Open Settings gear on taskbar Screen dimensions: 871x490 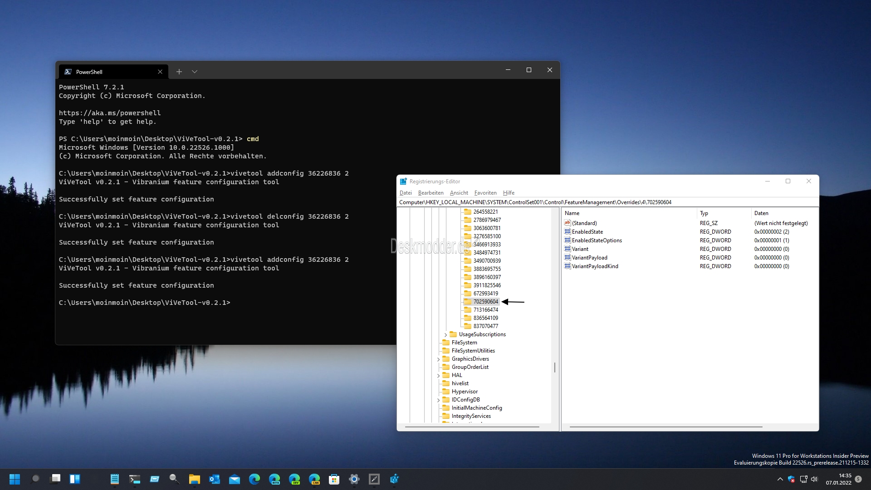(354, 479)
